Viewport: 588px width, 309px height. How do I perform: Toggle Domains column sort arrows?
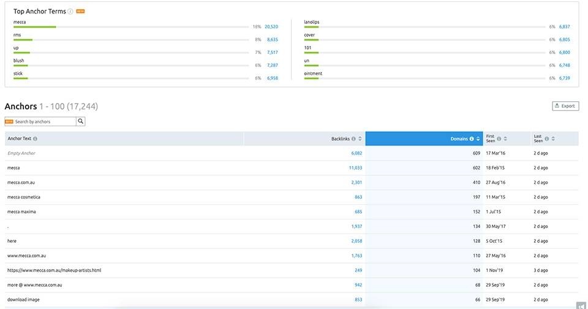[478, 139]
